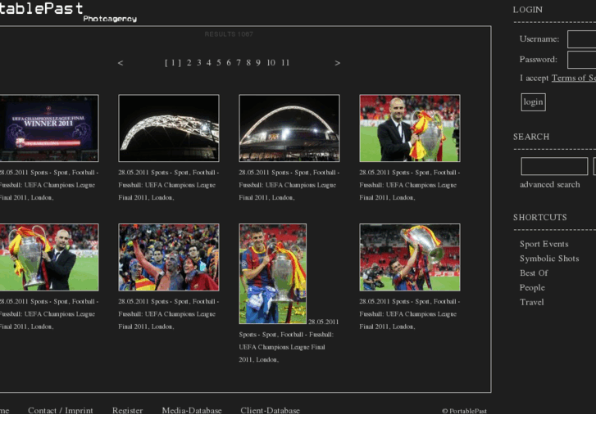
Task: Click the login button
Action: (x=533, y=102)
